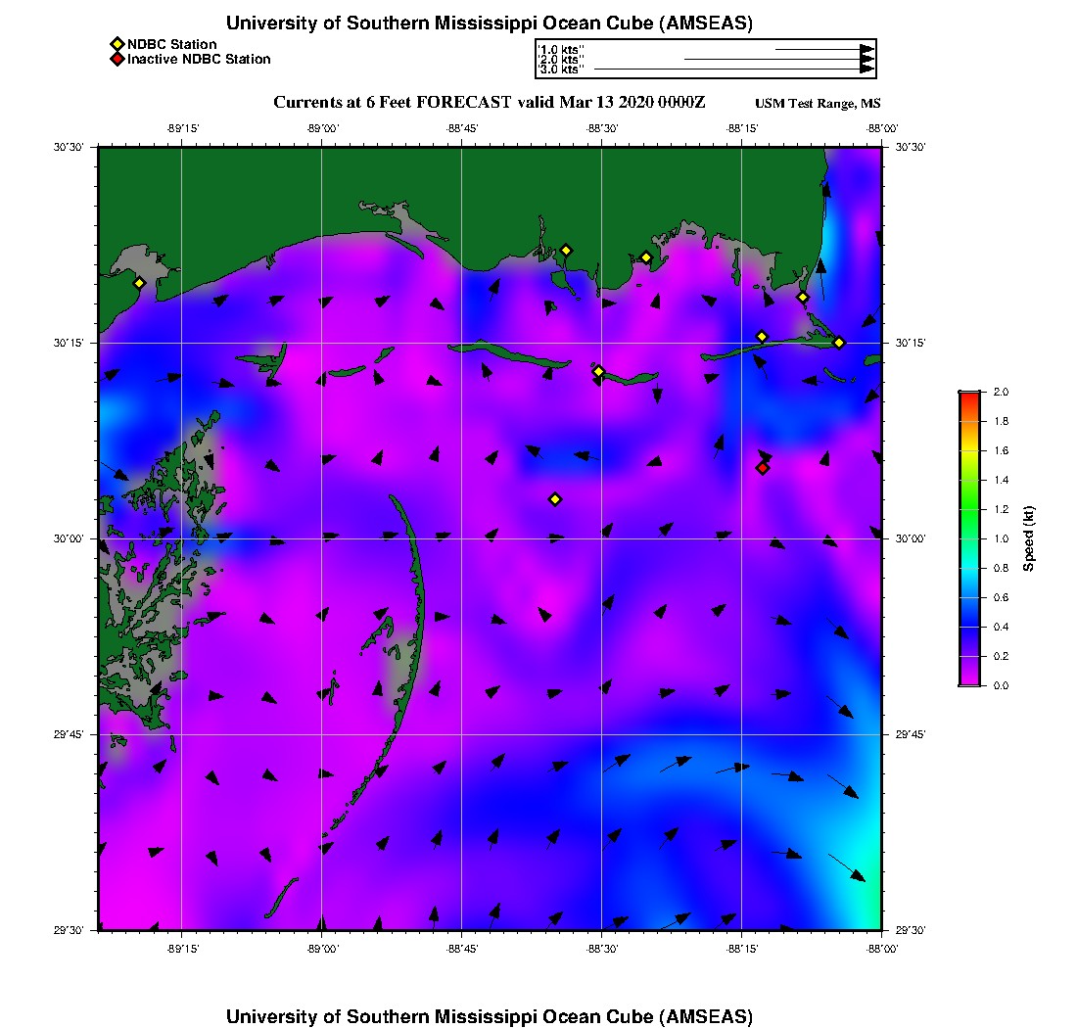Select the westernmost yellow station marker
Image resolution: width=1077 pixels, height=1028 pixels.
click(x=139, y=283)
